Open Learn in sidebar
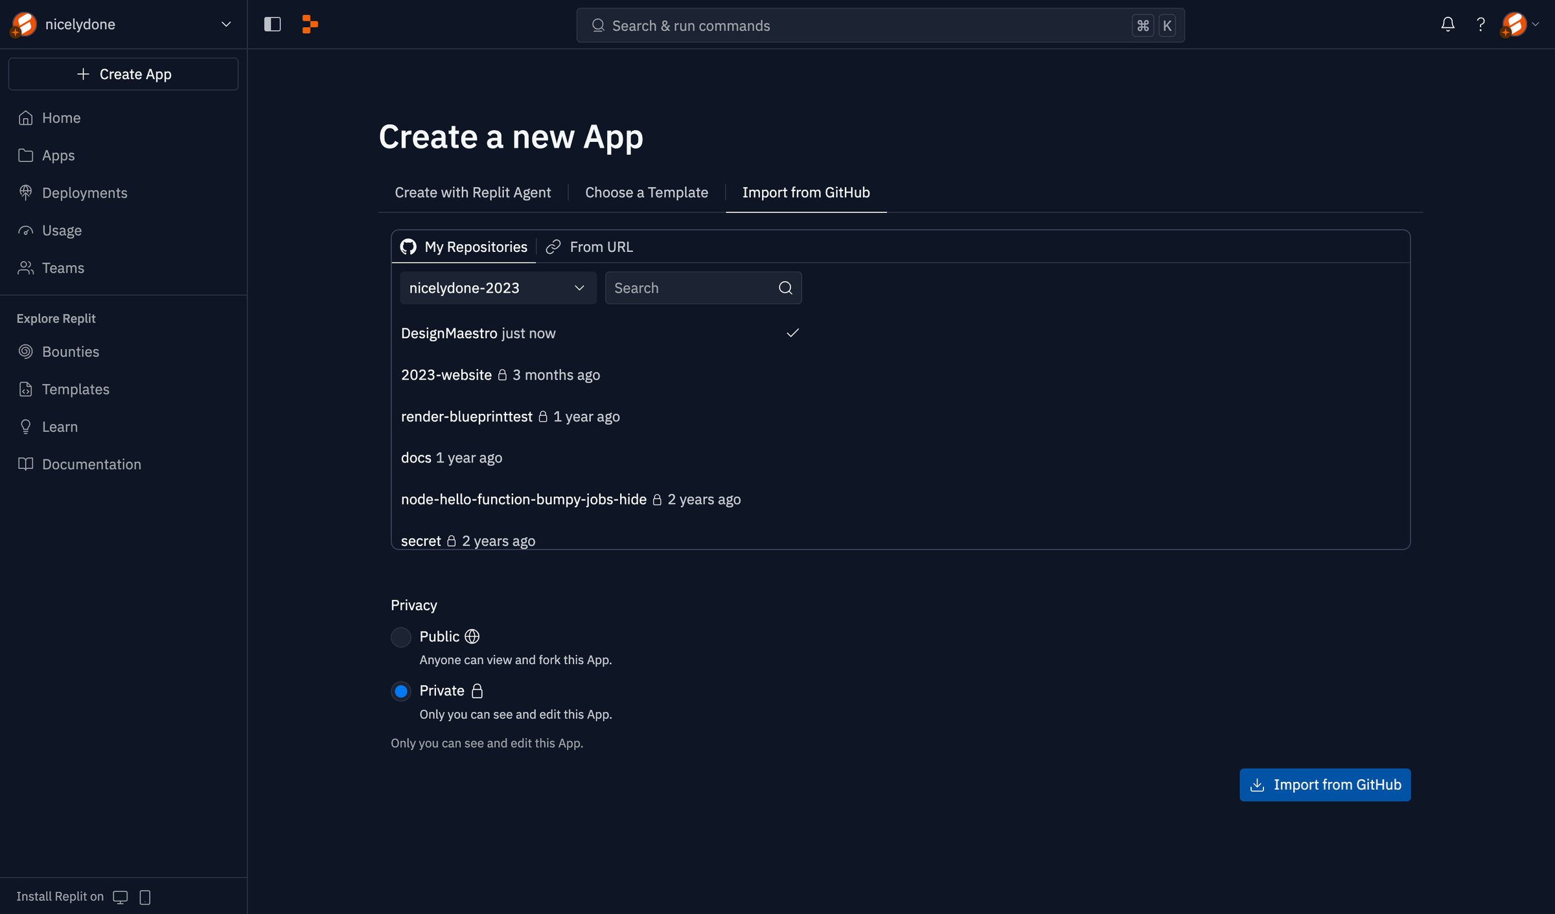Viewport: 1555px width, 914px height. click(123, 427)
